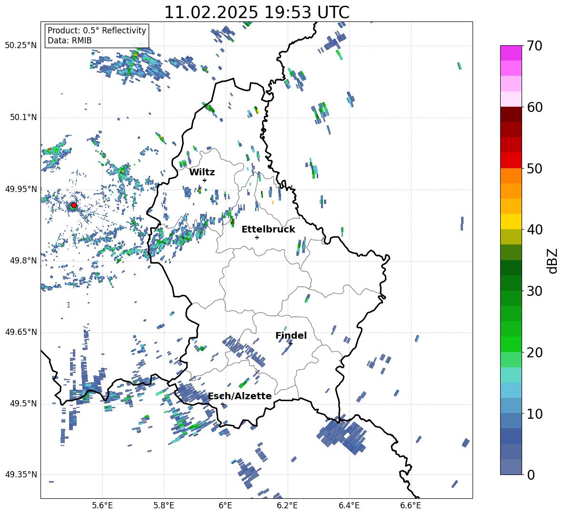The width and height of the screenshot is (564, 515).
Task: Click the colorbar tick label 20
Action: click(534, 352)
